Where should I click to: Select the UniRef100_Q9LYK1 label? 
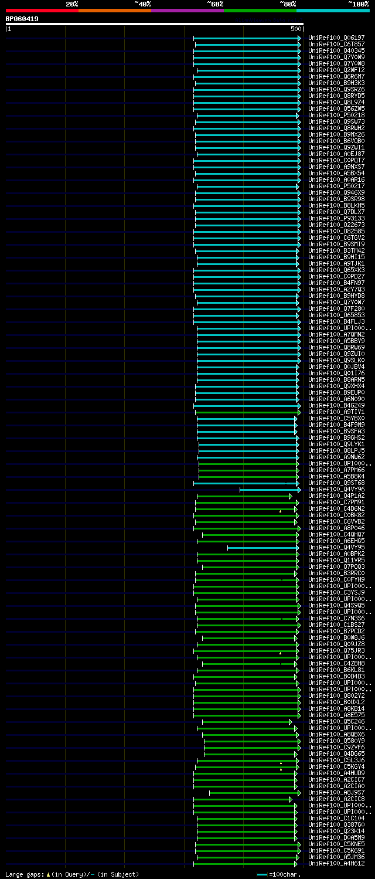tap(336, 444)
